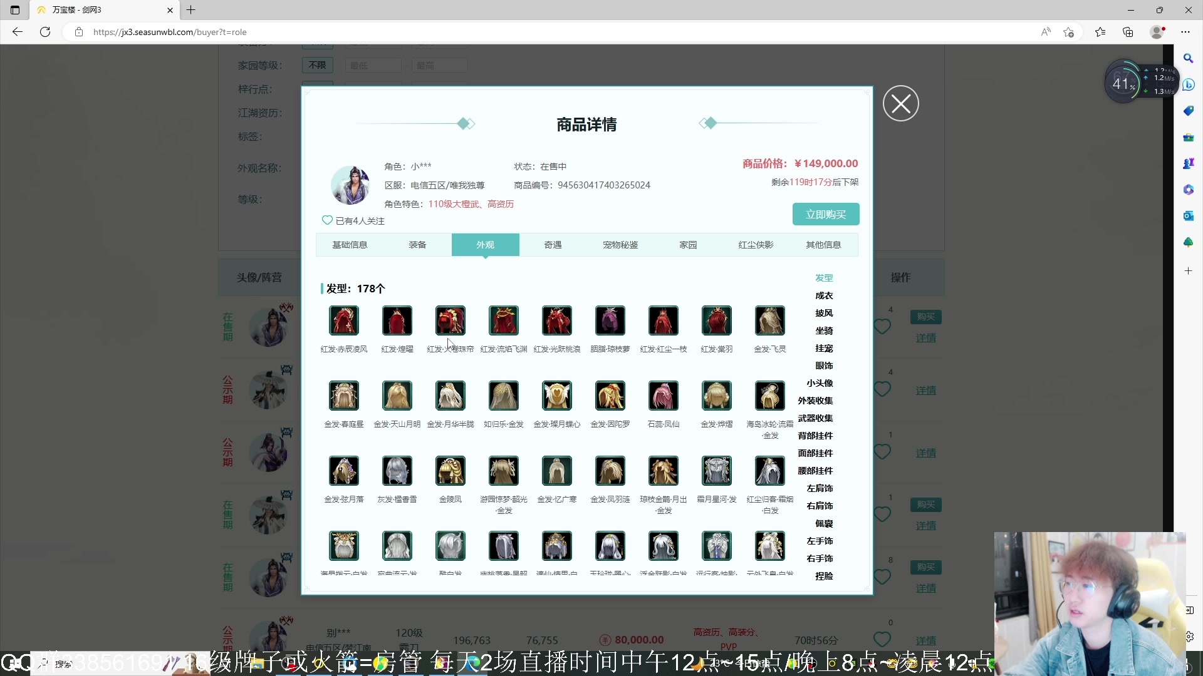Click the 灰发·檀香雪 hairstyle icon
Image resolution: width=1203 pixels, height=676 pixels.
[x=397, y=471]
